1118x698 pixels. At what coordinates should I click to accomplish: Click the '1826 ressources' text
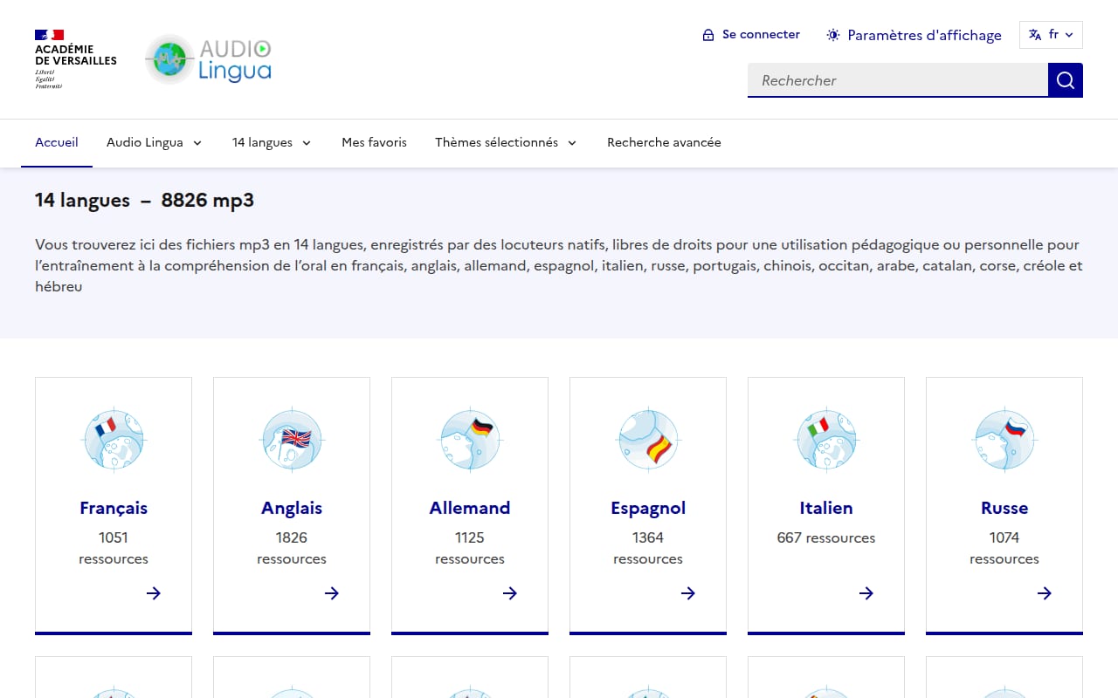(292, 548)
